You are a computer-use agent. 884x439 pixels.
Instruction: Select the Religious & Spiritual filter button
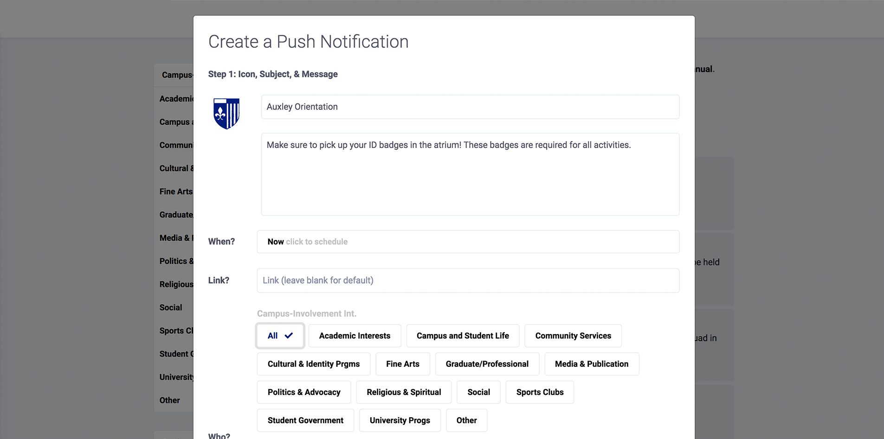[404, 392]
